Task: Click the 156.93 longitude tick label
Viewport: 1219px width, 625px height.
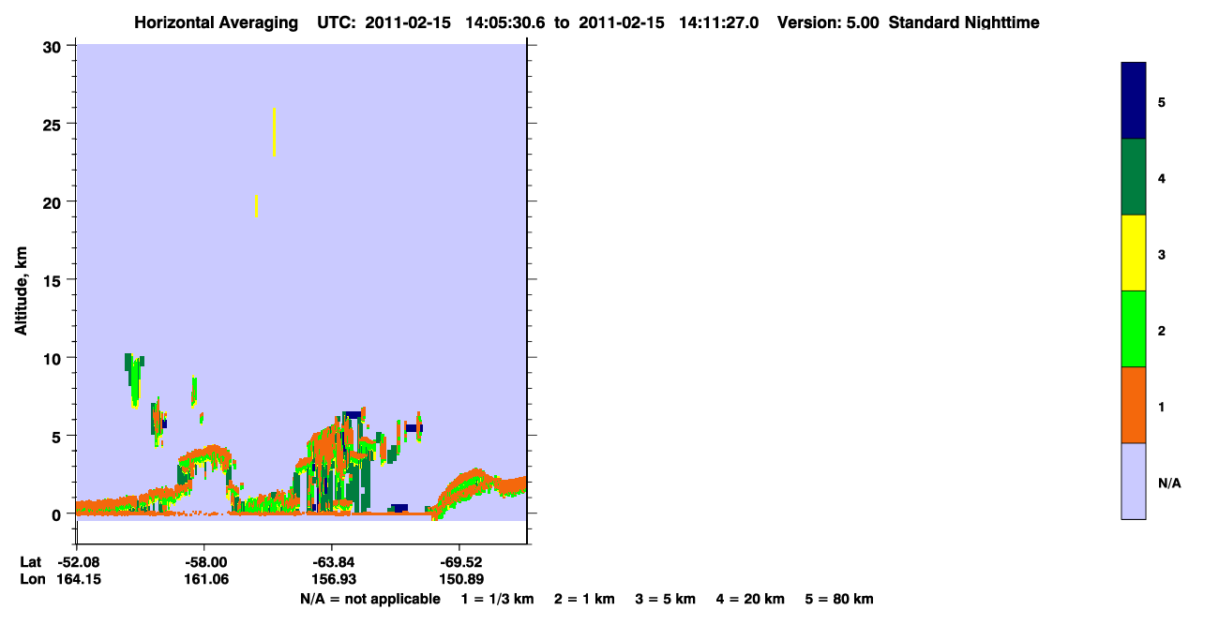Action: 332,580
